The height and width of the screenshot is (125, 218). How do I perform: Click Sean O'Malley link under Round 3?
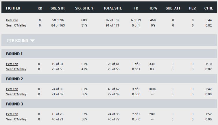coord(16,119)
